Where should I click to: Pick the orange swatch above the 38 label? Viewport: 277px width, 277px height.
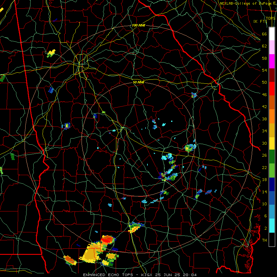click(x=272, y=116)
